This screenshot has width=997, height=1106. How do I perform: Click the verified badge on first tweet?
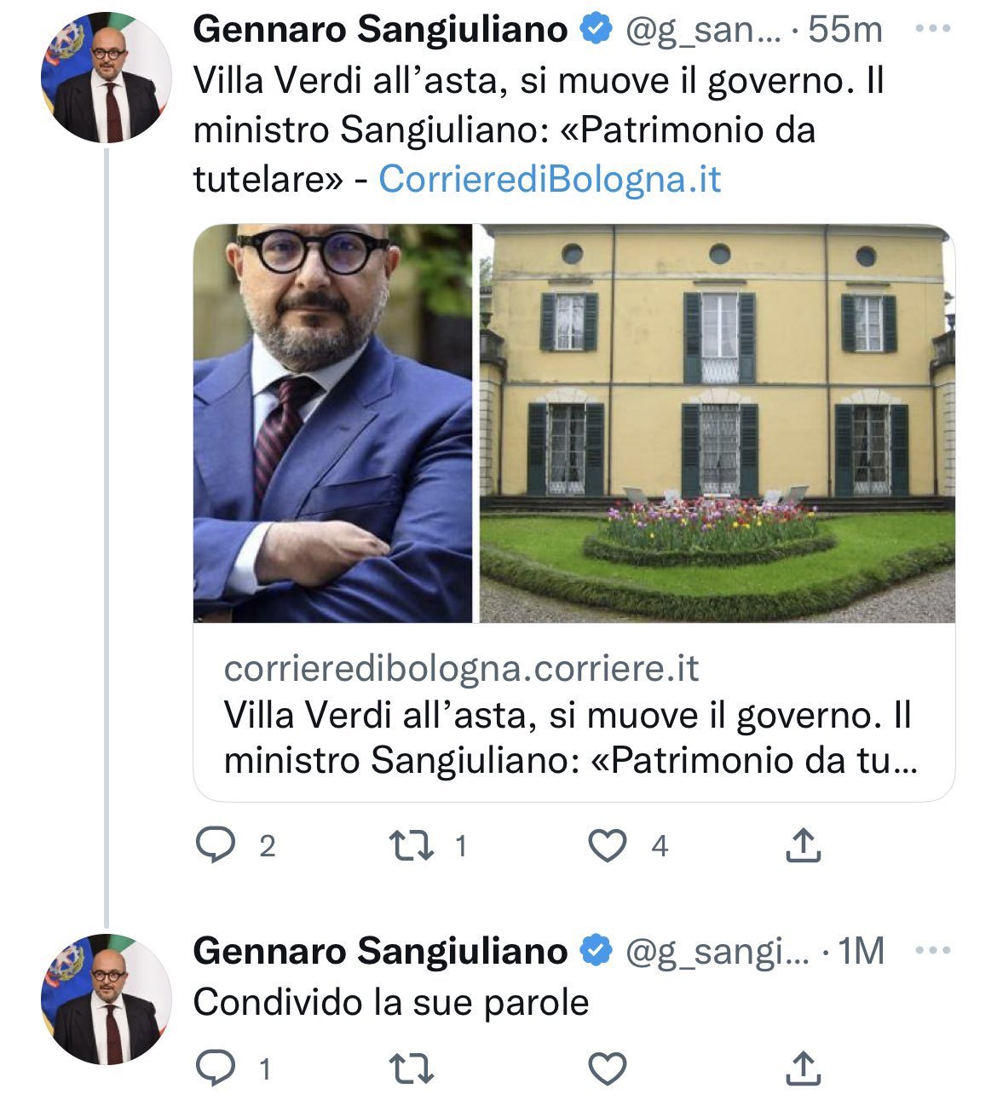click(596, 30)
